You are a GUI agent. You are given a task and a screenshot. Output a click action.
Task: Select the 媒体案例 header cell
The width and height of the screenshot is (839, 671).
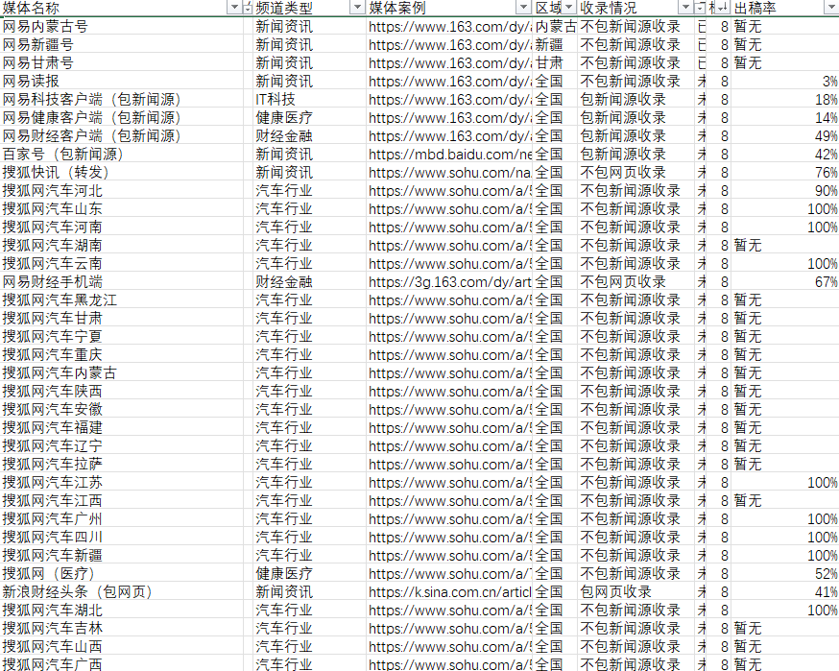point(449,8)
